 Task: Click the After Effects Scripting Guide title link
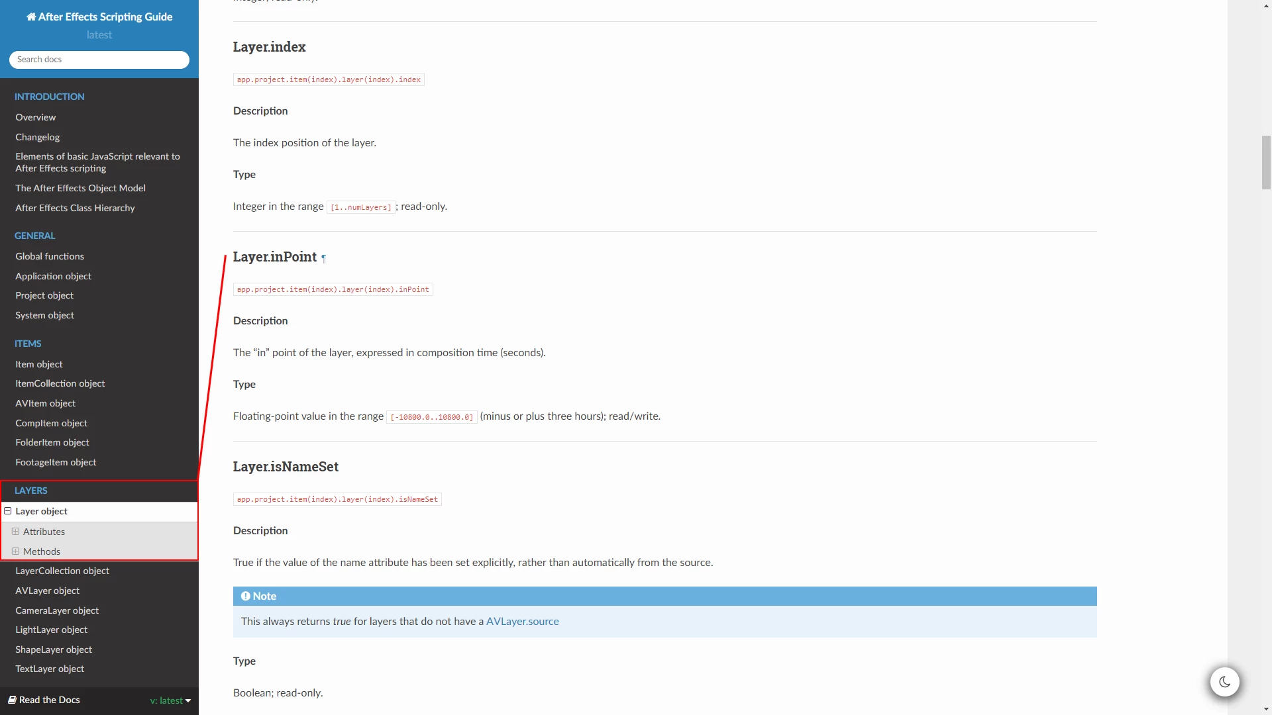(105, 17)
